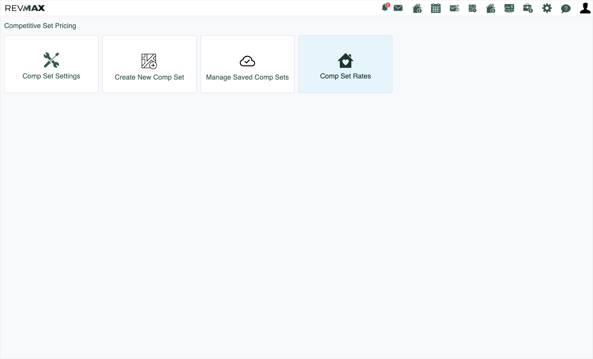Open the notifications bell with red badge
Screen dimensions: 593x359
pos(385,8)
